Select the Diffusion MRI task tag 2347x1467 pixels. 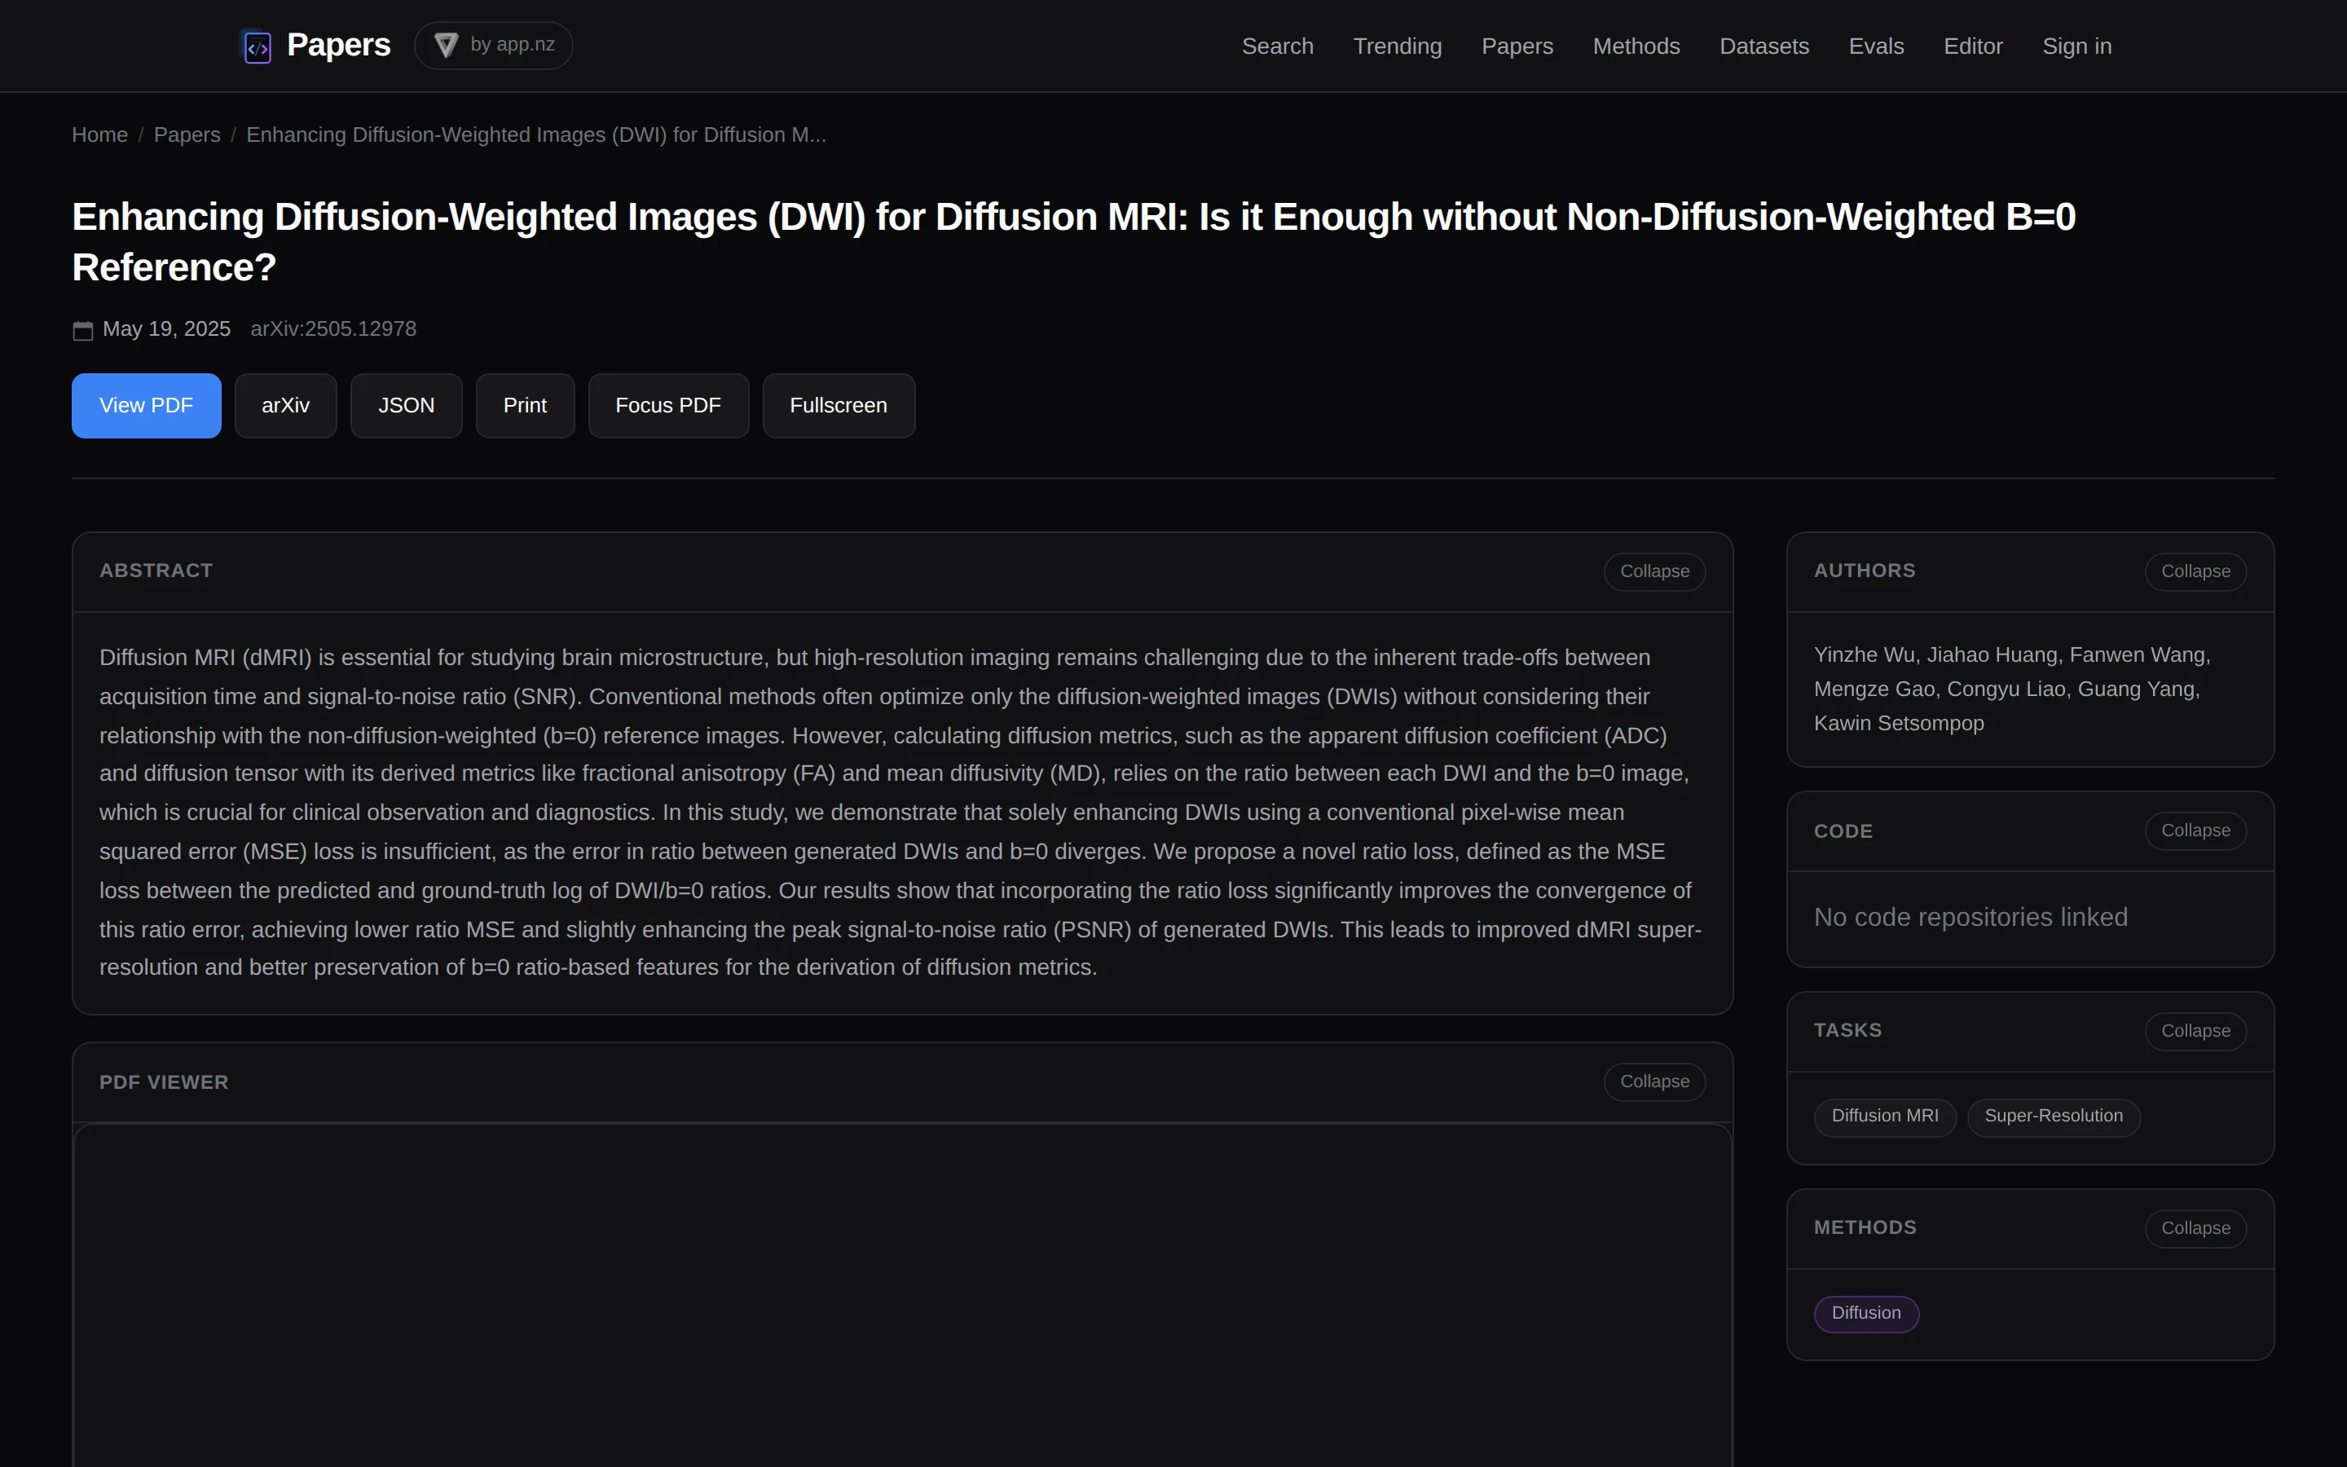[x=1884, y=1117]
